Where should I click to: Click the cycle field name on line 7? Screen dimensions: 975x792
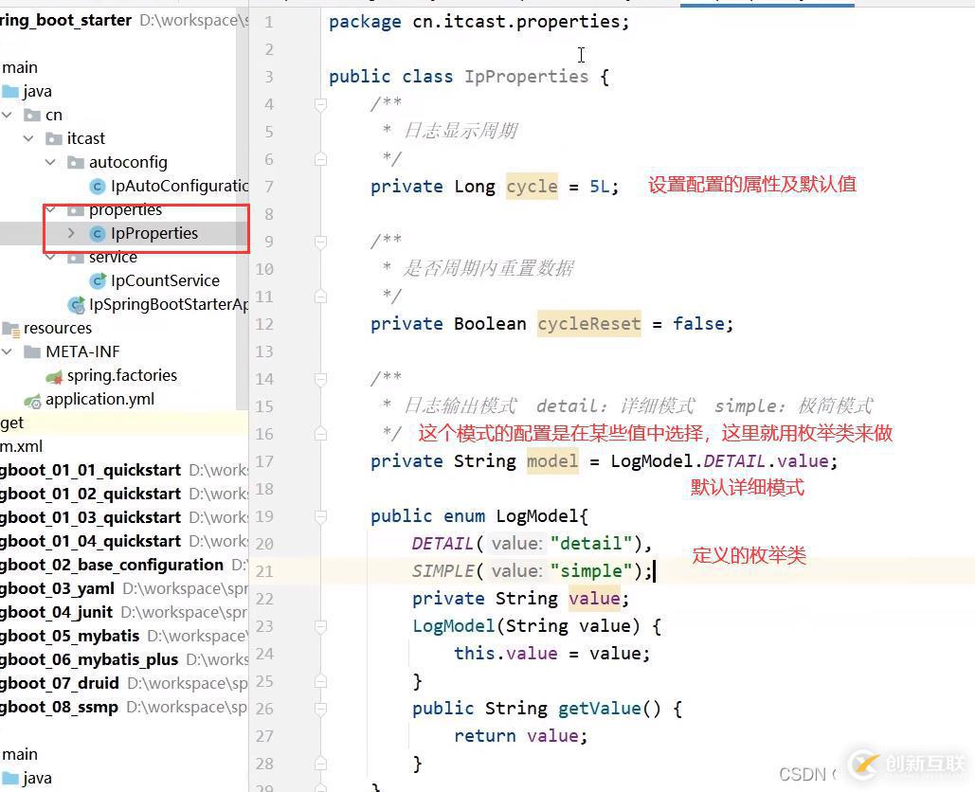point(532,187)
